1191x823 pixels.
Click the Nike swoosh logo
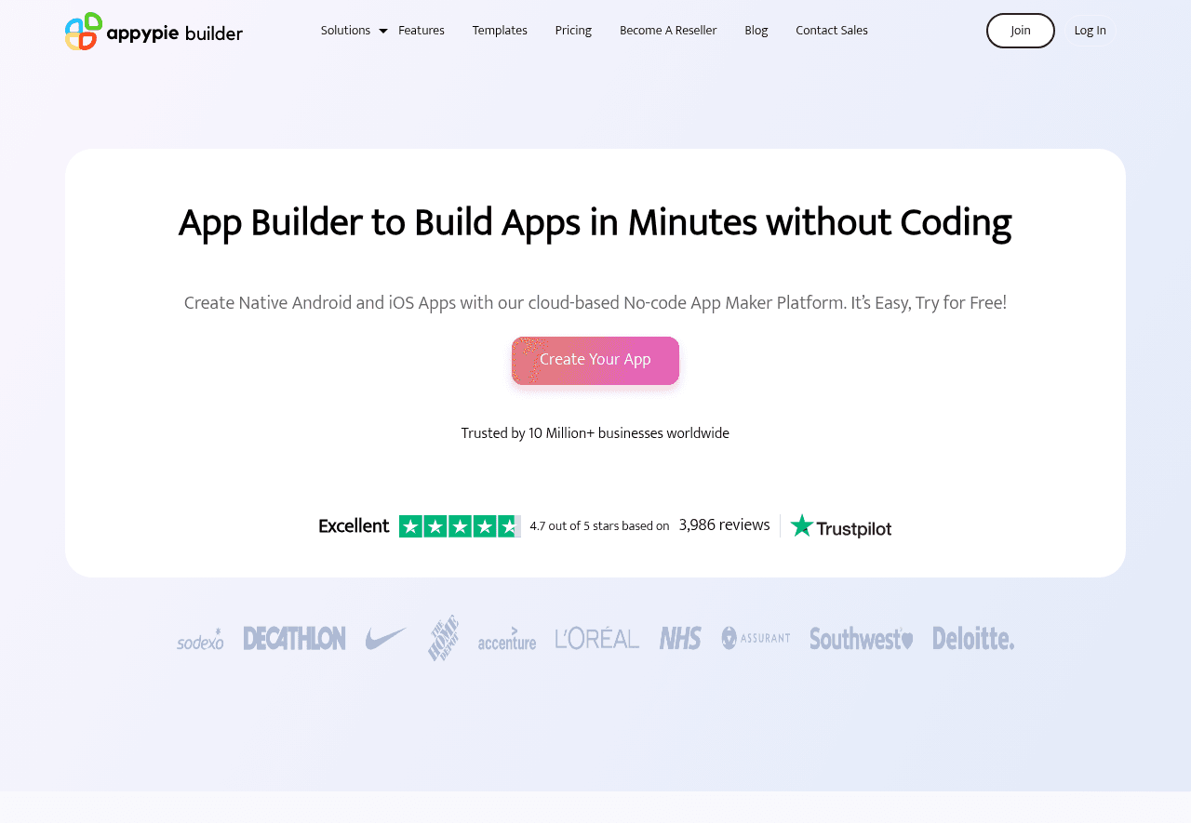click(x=386, y=637)
